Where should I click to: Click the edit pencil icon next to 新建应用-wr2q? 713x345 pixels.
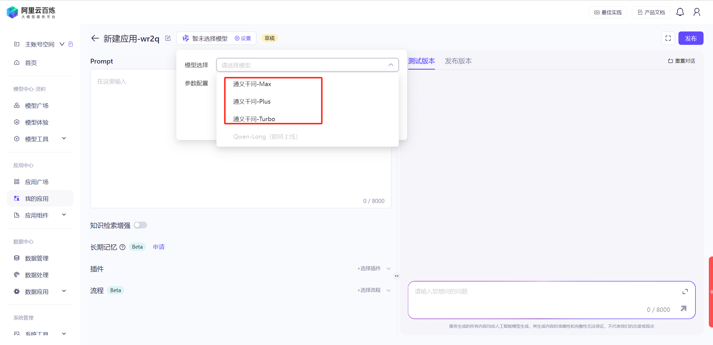[168, 38]
